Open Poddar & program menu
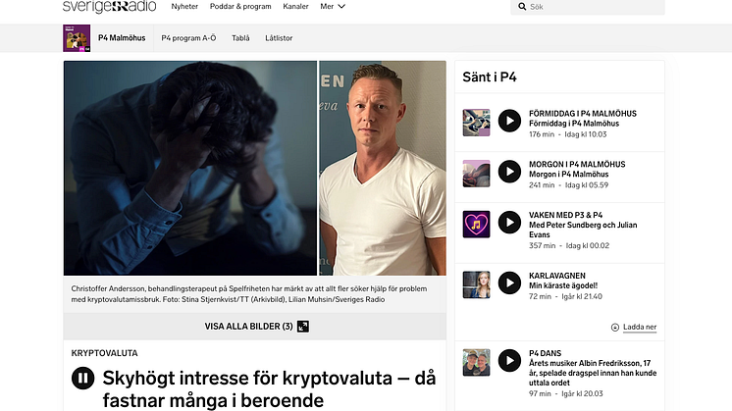The height and width of the screenshot is (411, 732). coord(240,7)
